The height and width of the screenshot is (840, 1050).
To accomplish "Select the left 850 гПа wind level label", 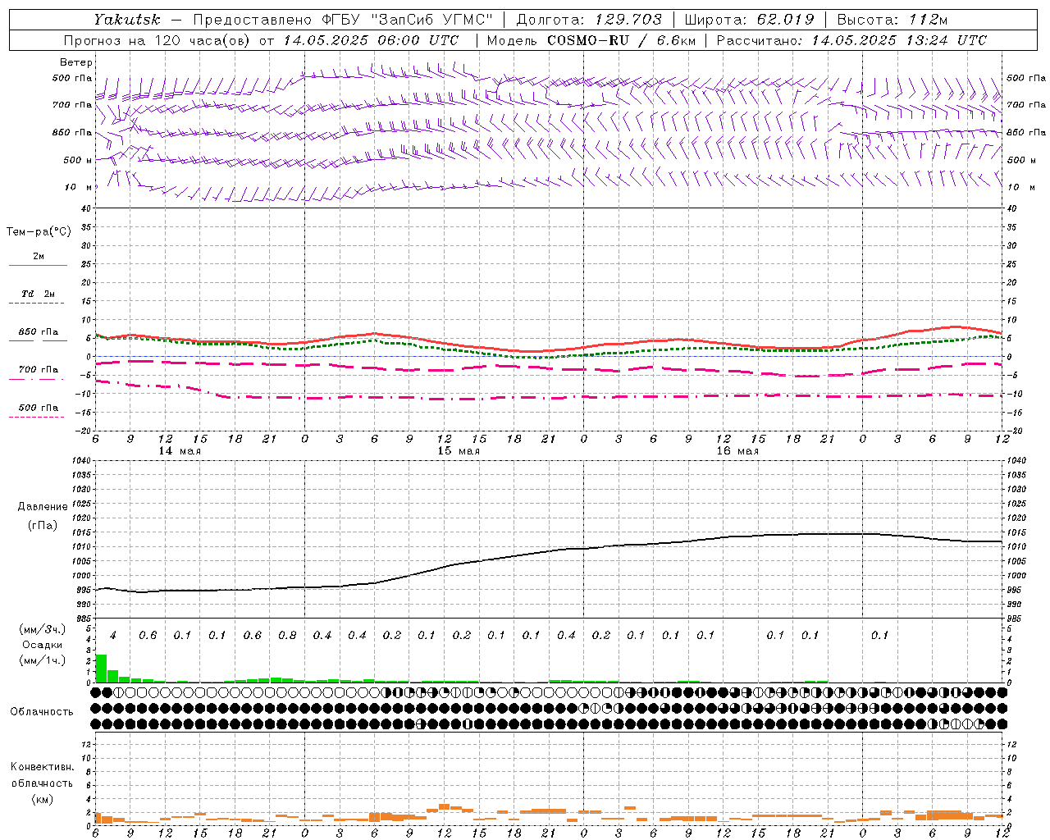I will (x=72, y=132).
